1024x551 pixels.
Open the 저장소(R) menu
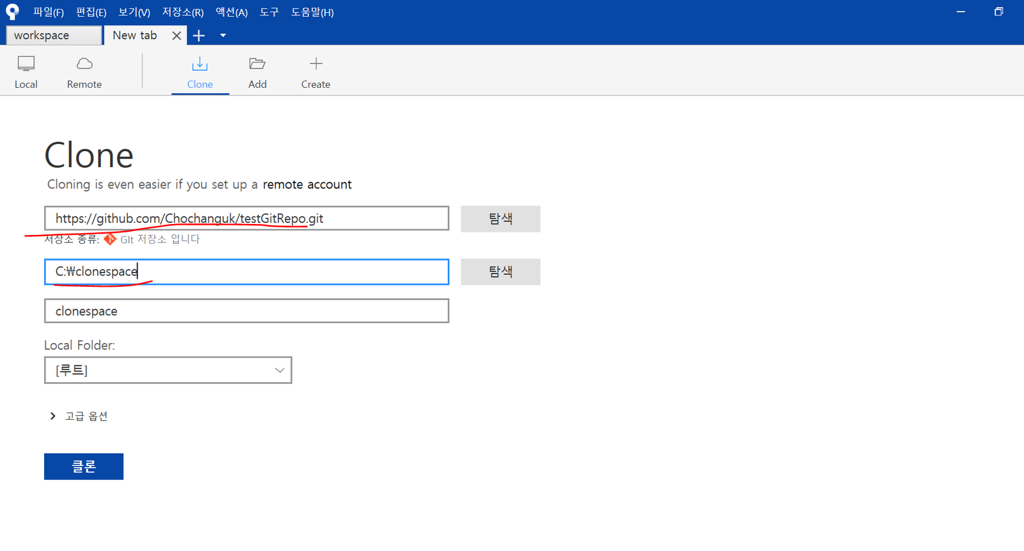pos(183,12)
